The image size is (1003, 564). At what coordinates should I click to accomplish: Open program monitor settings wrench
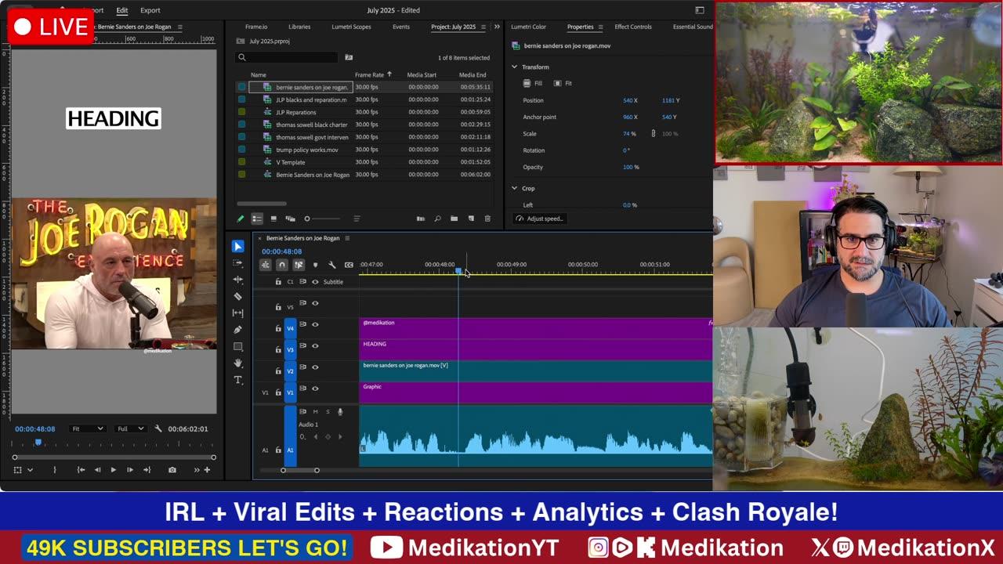[x=158, y=428]
